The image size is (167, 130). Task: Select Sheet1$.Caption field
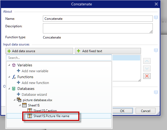(x=45, y=110)
